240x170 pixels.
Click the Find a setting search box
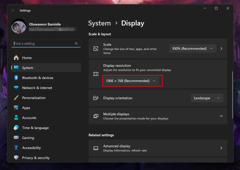click(44, 43)
